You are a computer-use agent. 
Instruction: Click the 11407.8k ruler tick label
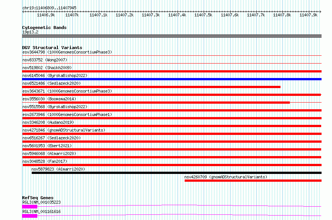282,15
